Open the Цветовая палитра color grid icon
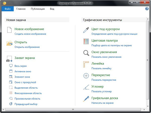This screenshot has width=151, height=113. pyautogui.click(x=86, y=42)
